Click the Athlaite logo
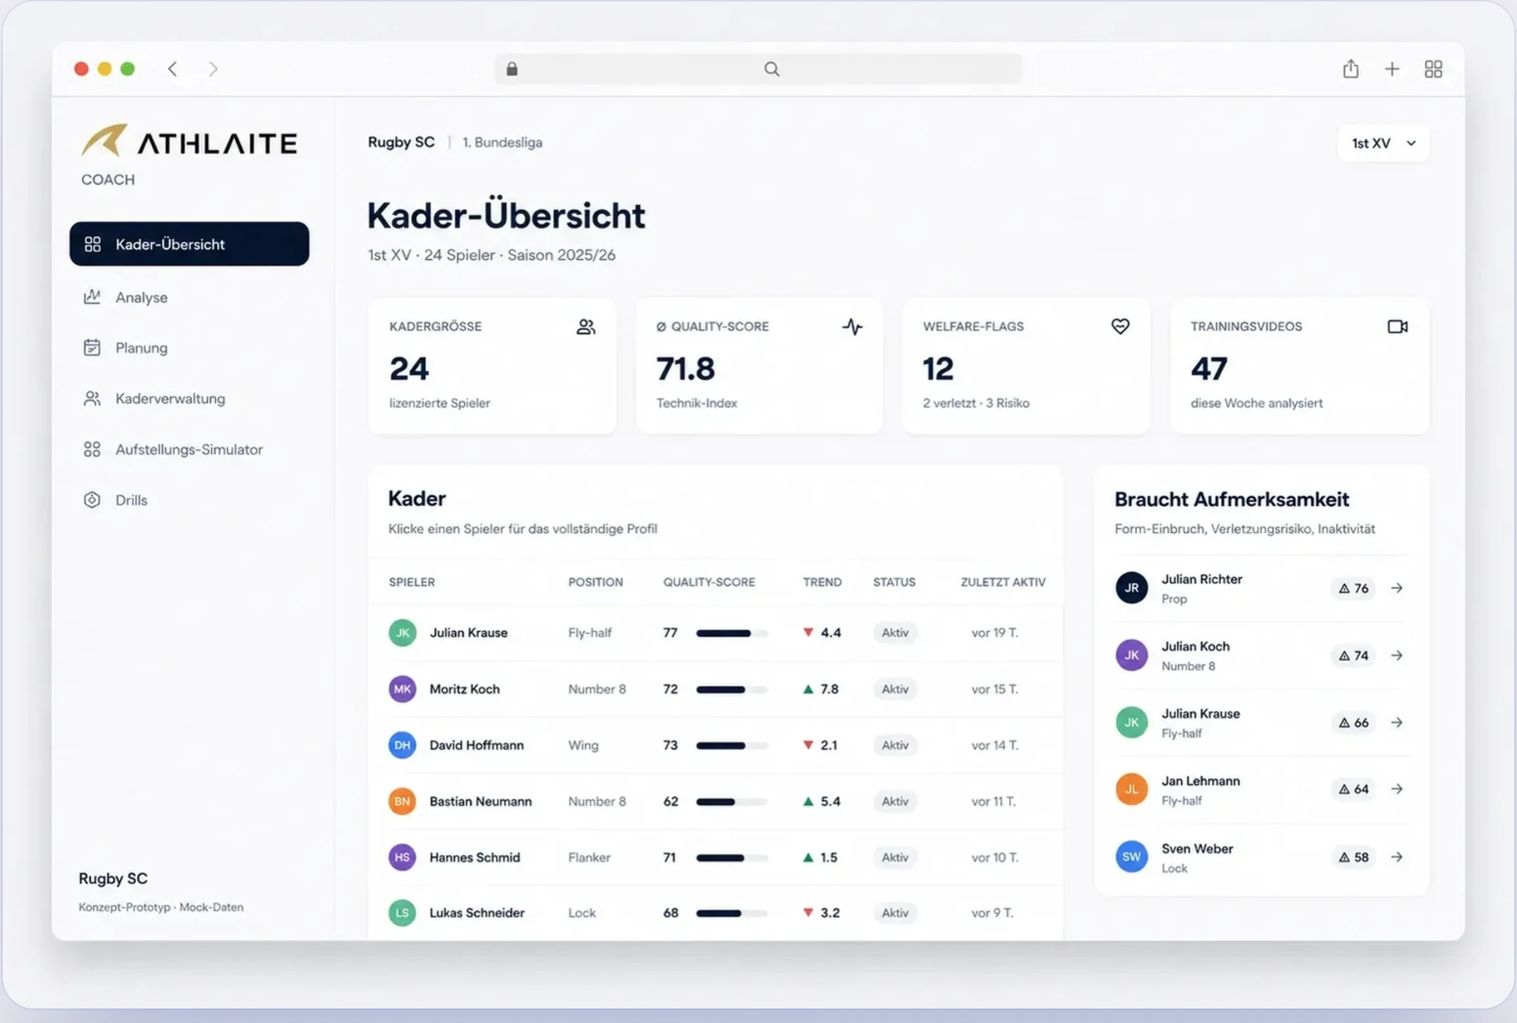The width and height of the screenshot is (1517, 1023). [190, 141]
